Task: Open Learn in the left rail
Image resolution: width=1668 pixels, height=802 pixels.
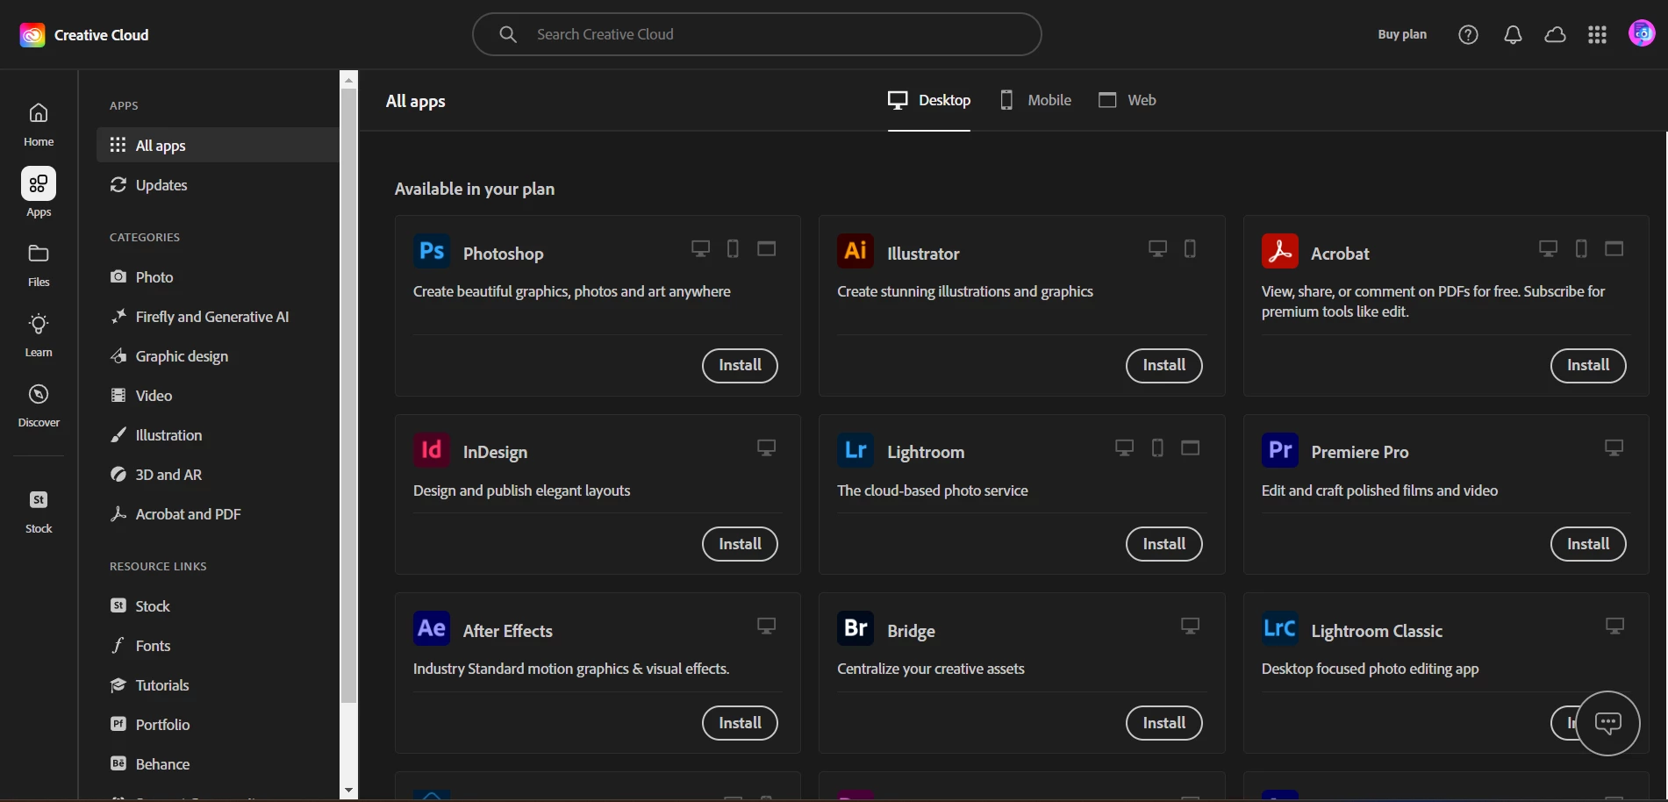Action: pyautogui.click(x=39, y=335)
